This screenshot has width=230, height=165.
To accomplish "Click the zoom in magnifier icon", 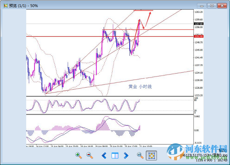I will click(x=79, y=155).
